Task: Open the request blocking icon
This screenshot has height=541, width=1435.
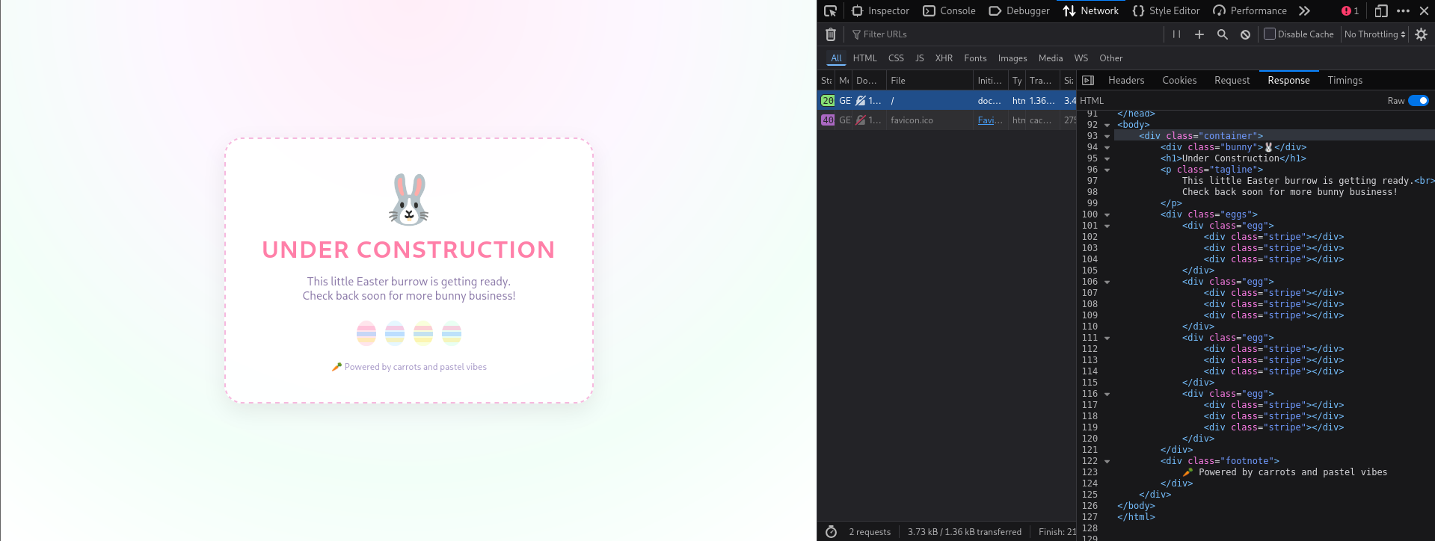Action: (x=1245, y=34)
